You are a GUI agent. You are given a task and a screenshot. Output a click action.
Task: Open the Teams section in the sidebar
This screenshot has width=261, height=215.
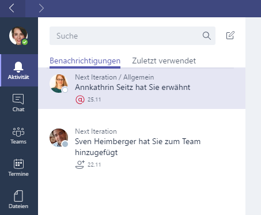tap(18, 135)
